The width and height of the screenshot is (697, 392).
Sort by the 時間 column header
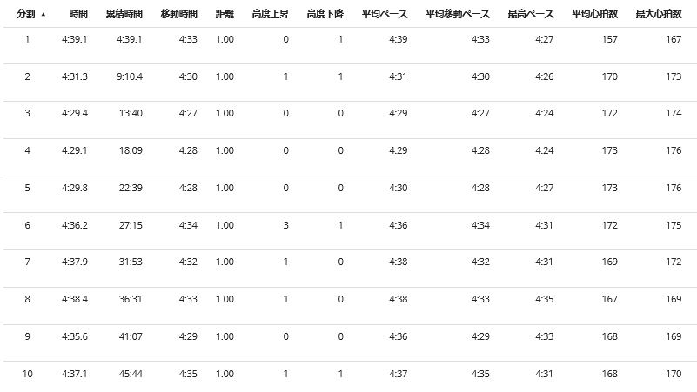(78, 14)
